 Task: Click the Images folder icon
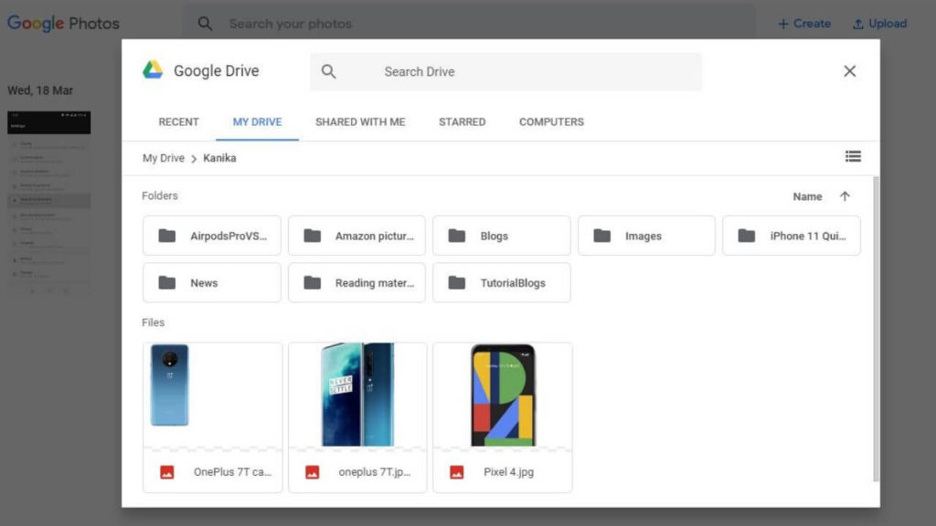[x=601, y=236]
